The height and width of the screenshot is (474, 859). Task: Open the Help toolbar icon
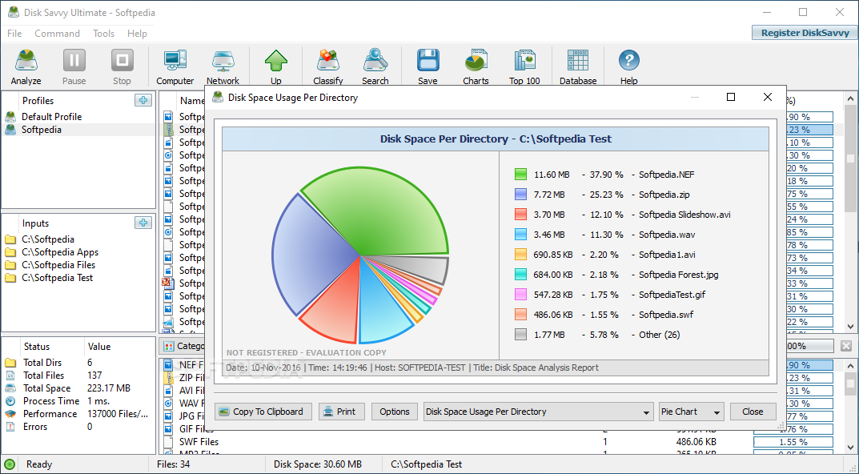tap(629, 66)
